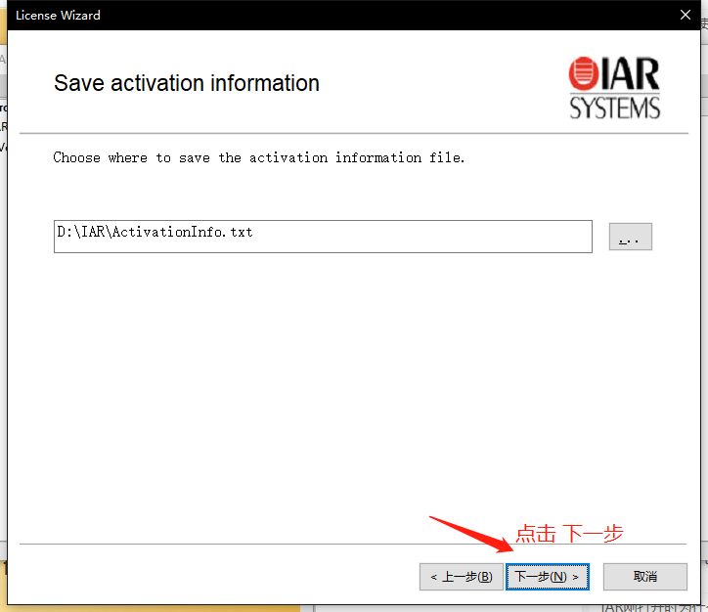708x612 pixels.
Task: Cancel the wizard with 取消 button
Action: tap(644, 577)
